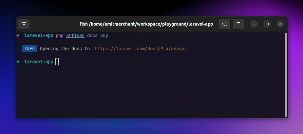Screen dimensions: 303x134
Task: Open the laravel.com/docs/9.x/envoy link
Action: pyautogui.click(x=140, y=49)
